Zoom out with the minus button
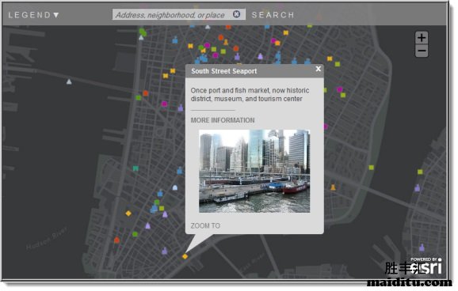This screenshot has width=458, height=291. [x=422, y=51]
